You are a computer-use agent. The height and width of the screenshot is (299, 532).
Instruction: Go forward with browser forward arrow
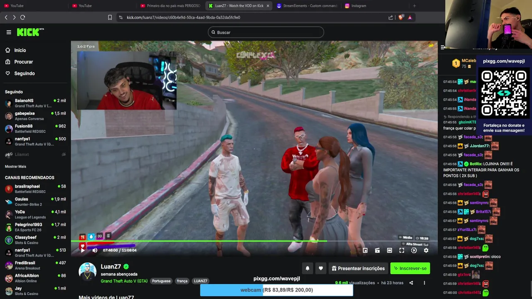tap(14, 17)
